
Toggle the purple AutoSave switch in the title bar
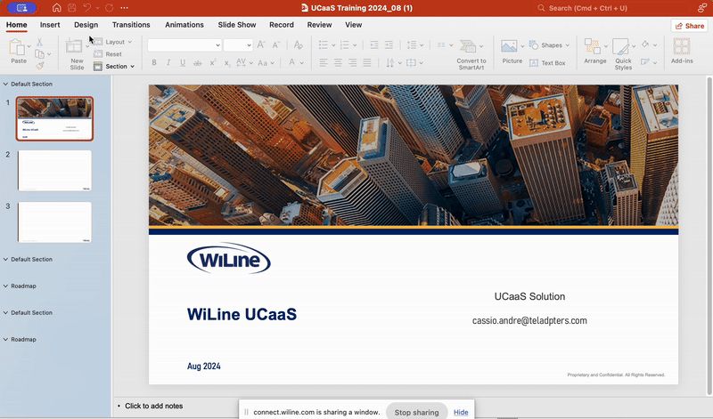[21, 8]
